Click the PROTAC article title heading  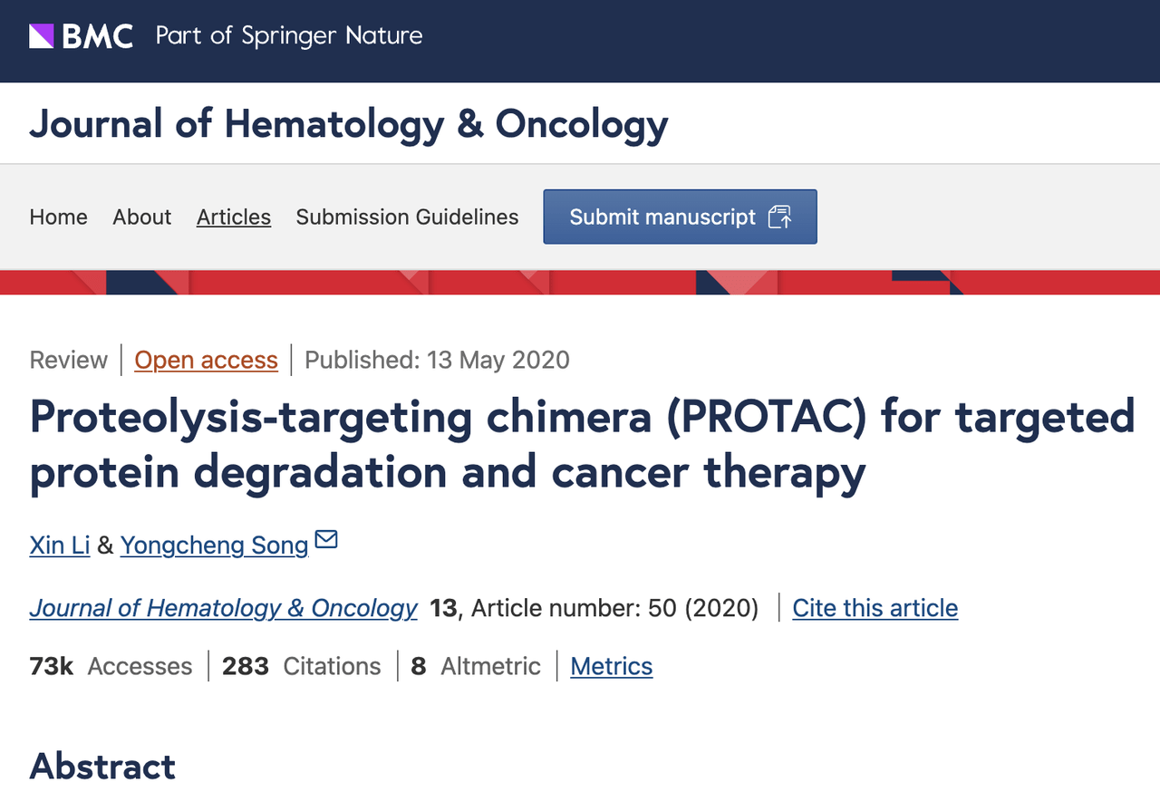click(x=582, y=444)
